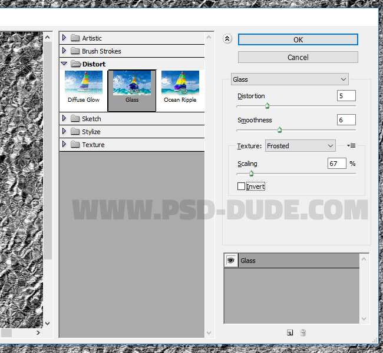Click the preview vertical scrollbar thumb

[48, 151]
